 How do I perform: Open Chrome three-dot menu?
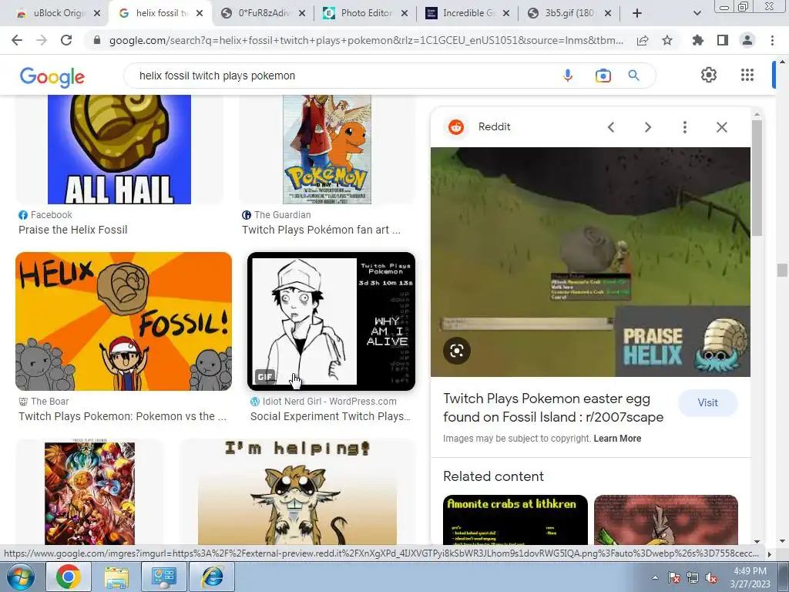tap(772, 40)
